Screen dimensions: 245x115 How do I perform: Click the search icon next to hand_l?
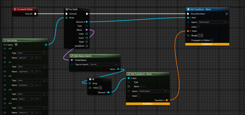point(40,99)
